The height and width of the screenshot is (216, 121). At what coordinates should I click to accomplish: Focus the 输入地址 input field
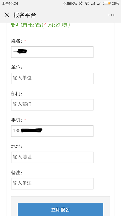click(52, 157)
